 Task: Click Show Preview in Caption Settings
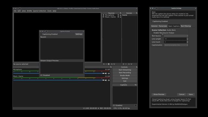pos(159,95)
